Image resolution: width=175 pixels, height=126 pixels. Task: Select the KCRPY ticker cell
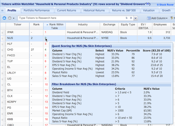point(17,102)
